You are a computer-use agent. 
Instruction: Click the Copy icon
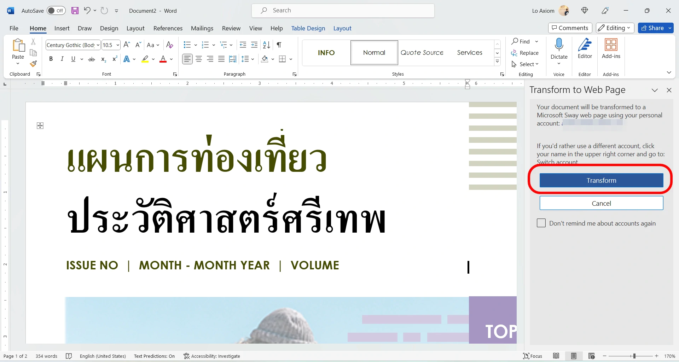(33, 53)
